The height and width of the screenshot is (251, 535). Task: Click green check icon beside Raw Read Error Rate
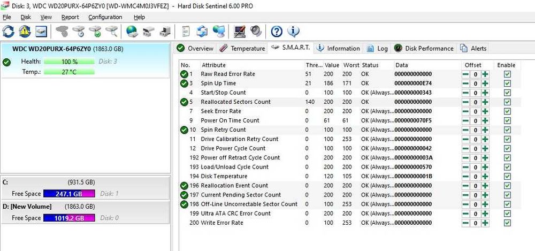tap(184, 74)
